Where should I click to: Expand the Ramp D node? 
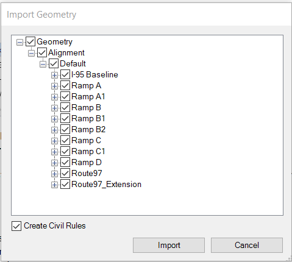[x=54, y=163]
